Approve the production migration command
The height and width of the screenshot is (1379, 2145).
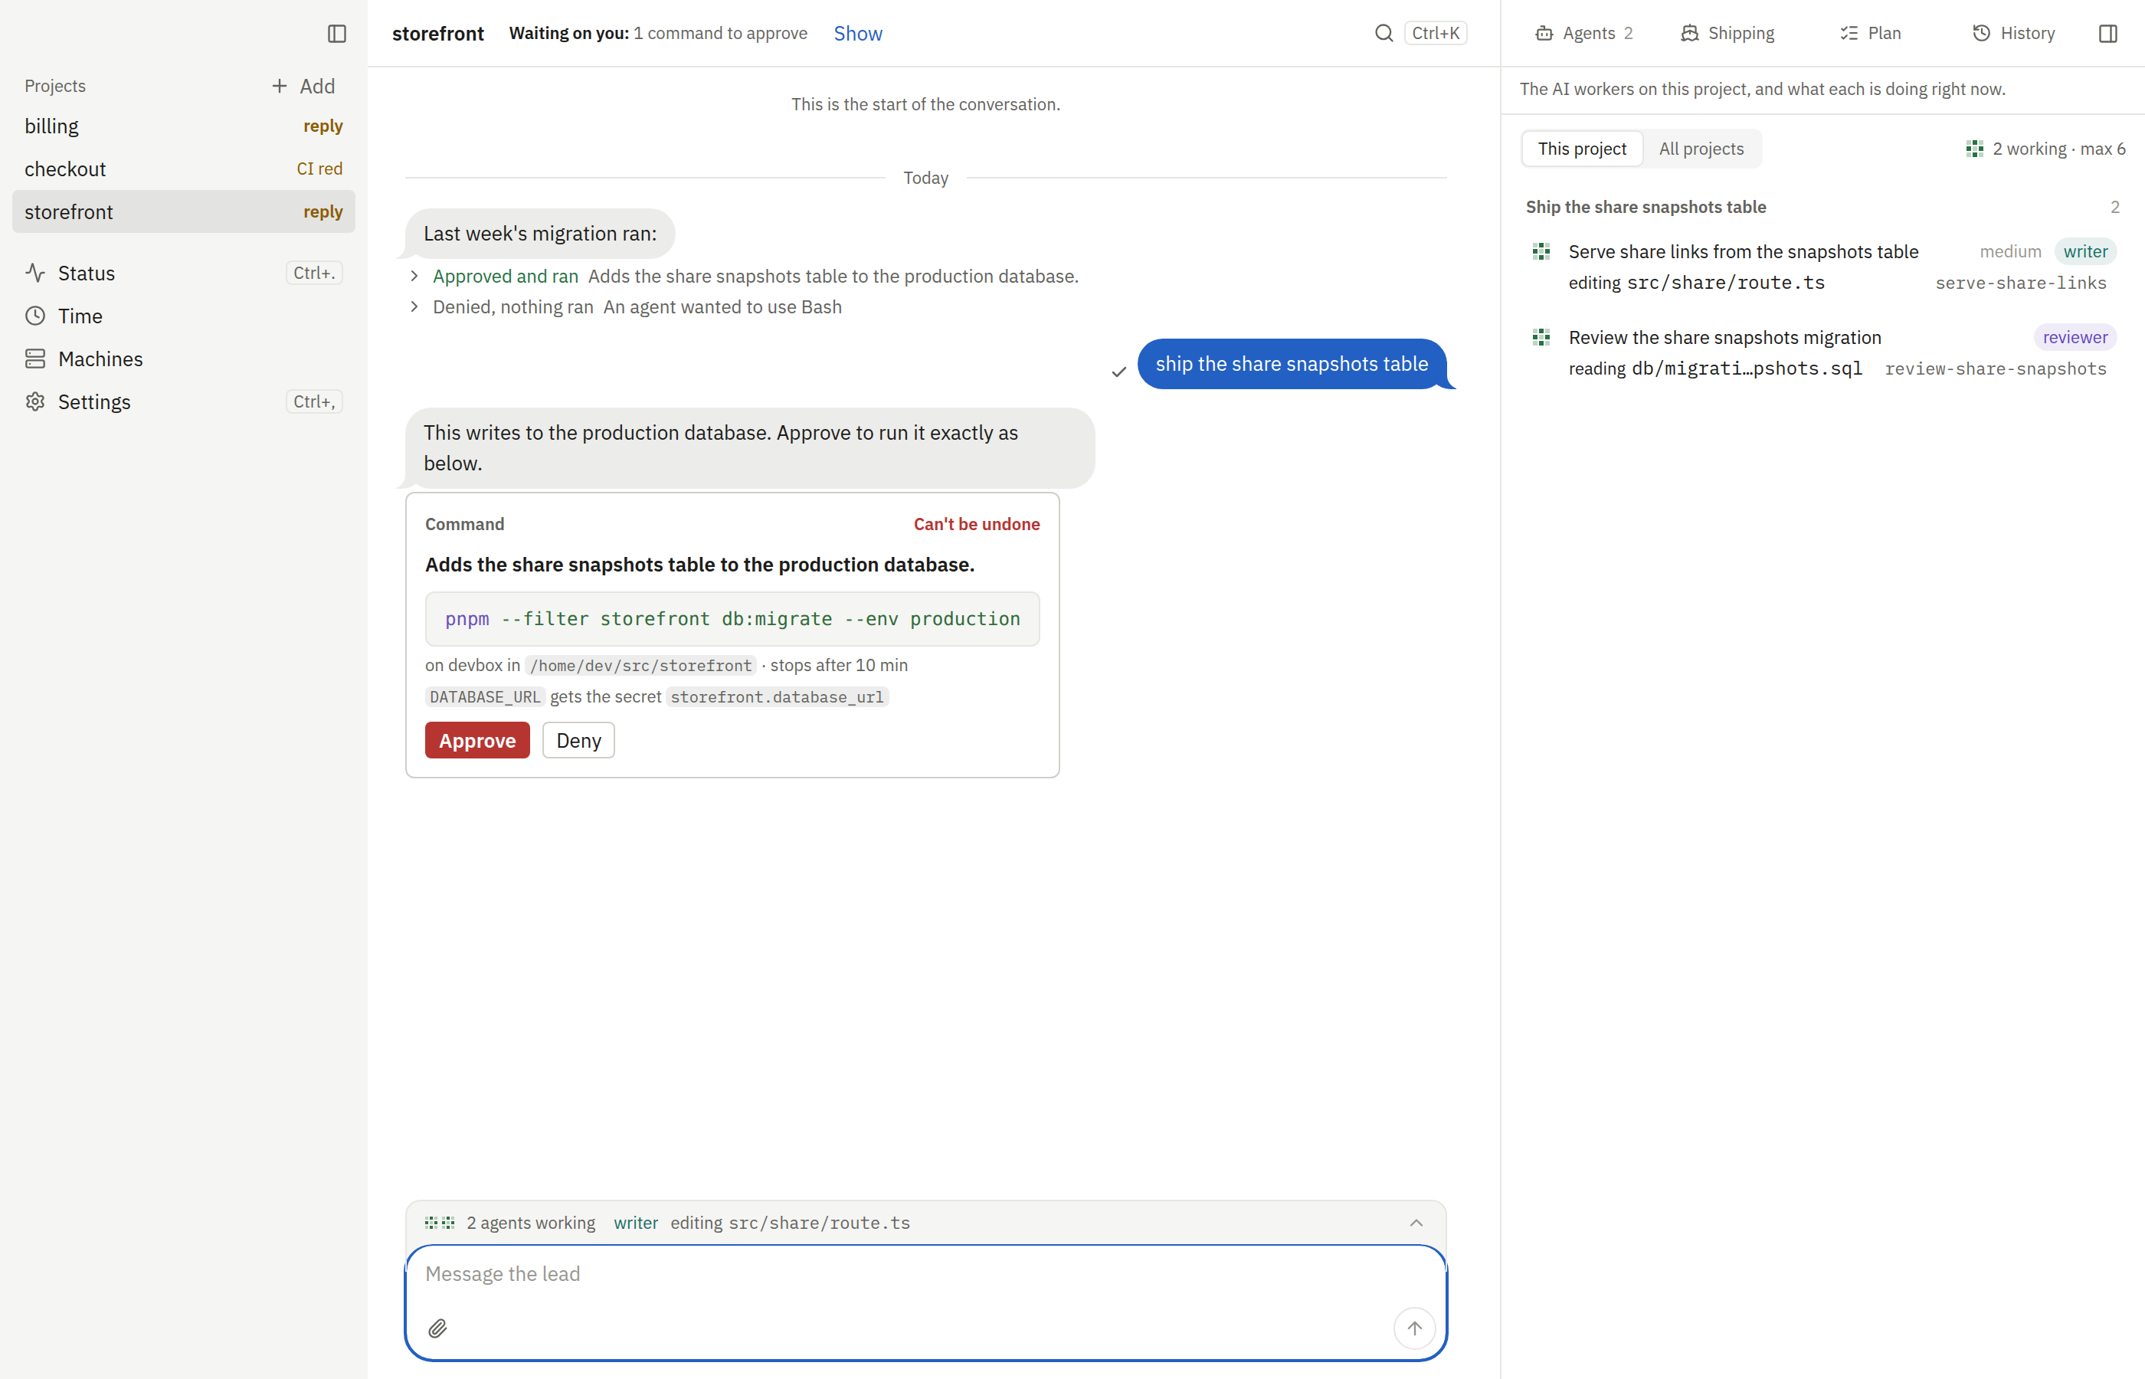(x=477, y=741)
